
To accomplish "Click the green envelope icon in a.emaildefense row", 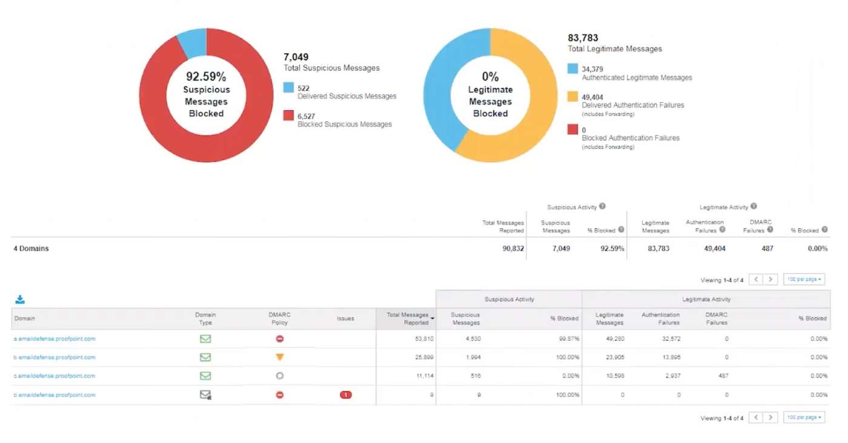I will [205, 339].
